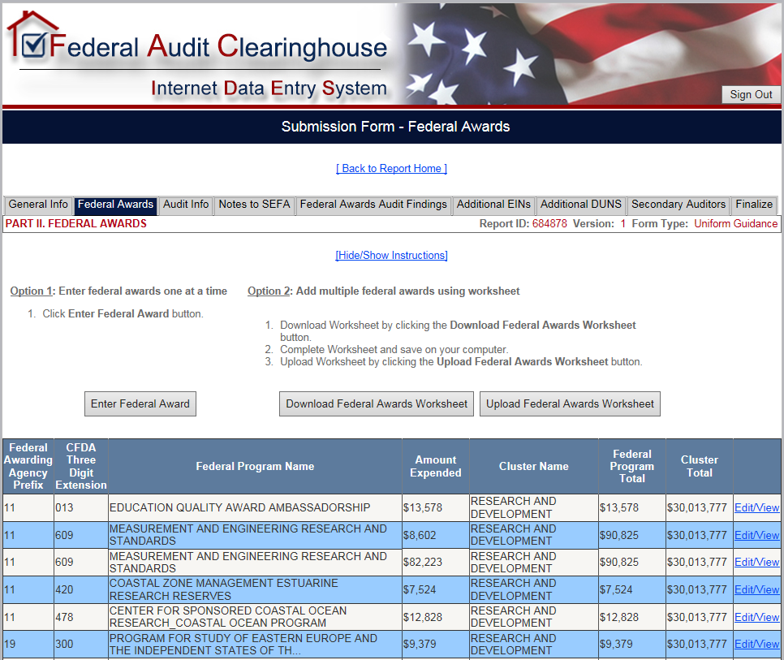Select the $82,223 amount expended cell
784x660 pixels.
point(436,563)
